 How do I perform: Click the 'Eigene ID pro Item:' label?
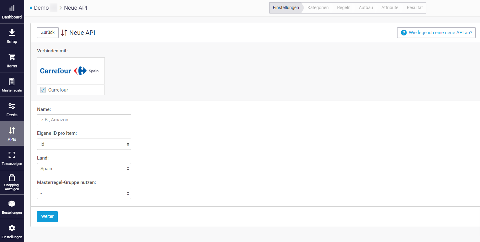[57, 133]
